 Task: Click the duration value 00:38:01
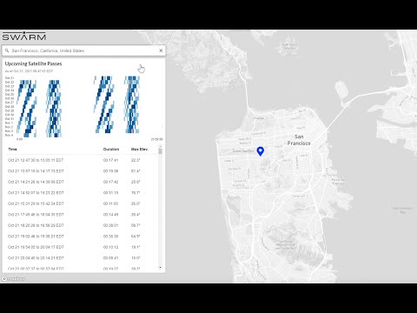click(110, 225)
